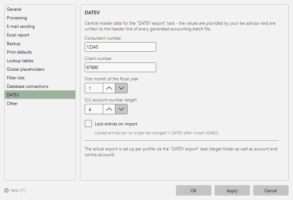
Task: Confirm with the OK button
Action: (194, 190)
